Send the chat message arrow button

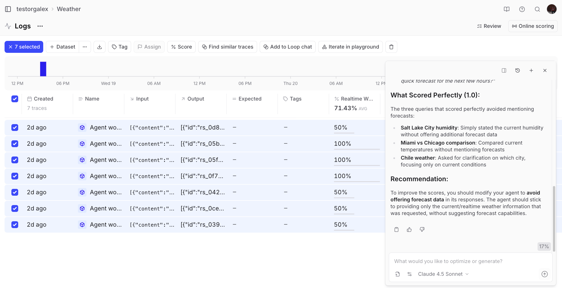(544, 274)
